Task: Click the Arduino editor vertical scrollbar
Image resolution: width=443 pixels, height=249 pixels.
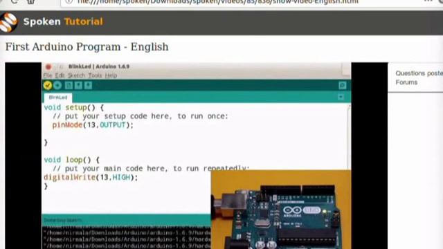Action: click(349, 137)
